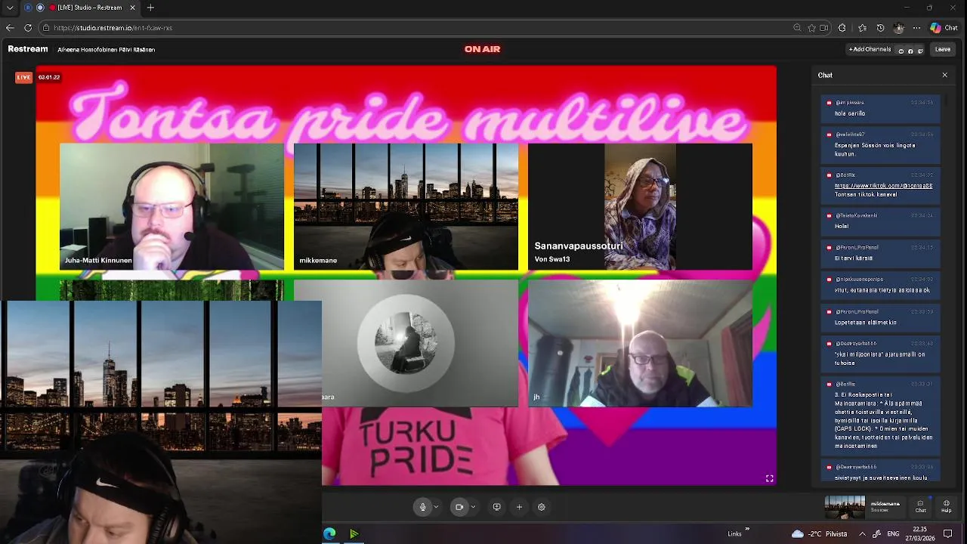Click the browser zoom out magnifier icon
This screenshot has width=967, height=544.
pyautogui.click(x=797, y=28)
